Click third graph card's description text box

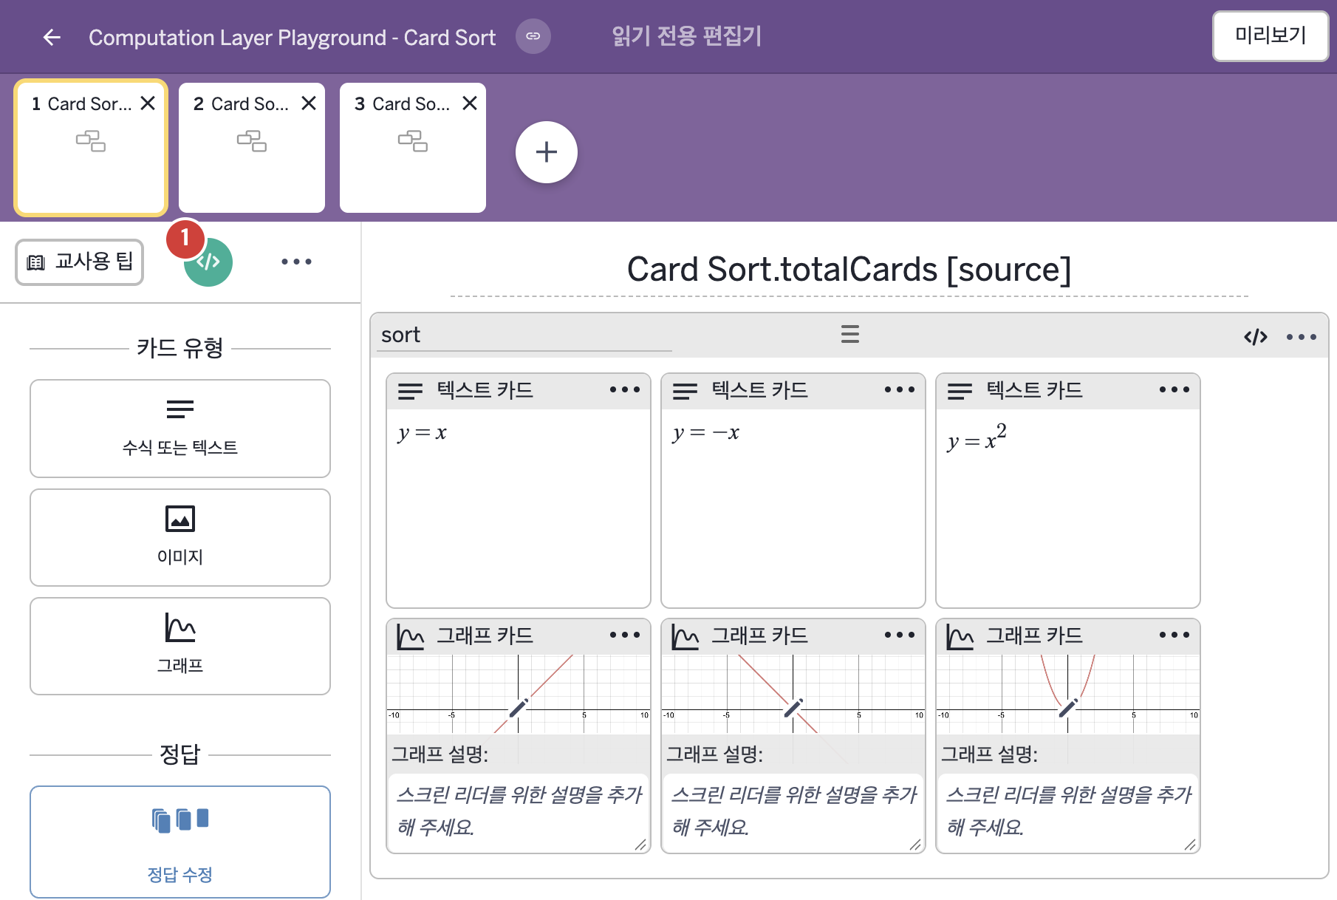point(1068,812)
